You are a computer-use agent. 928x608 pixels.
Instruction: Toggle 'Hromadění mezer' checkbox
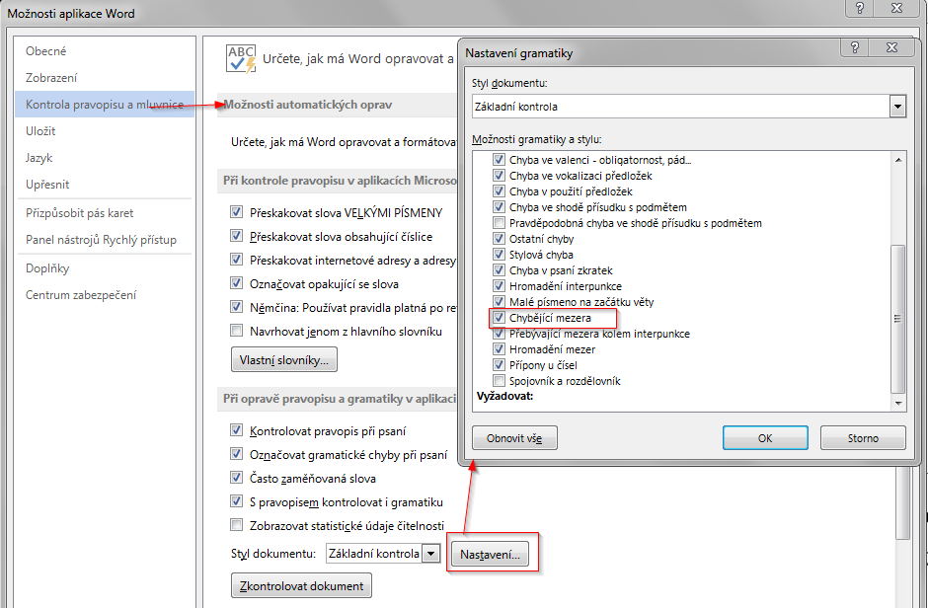[x=499, y=349]
